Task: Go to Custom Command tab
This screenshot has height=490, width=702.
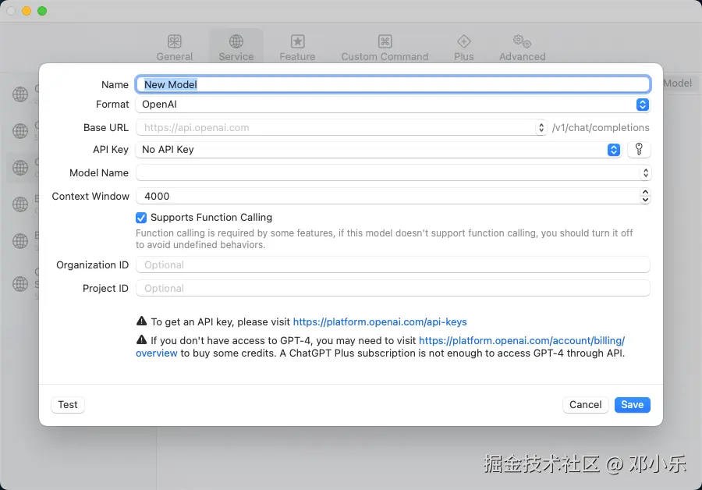Action: coord(385,48)
